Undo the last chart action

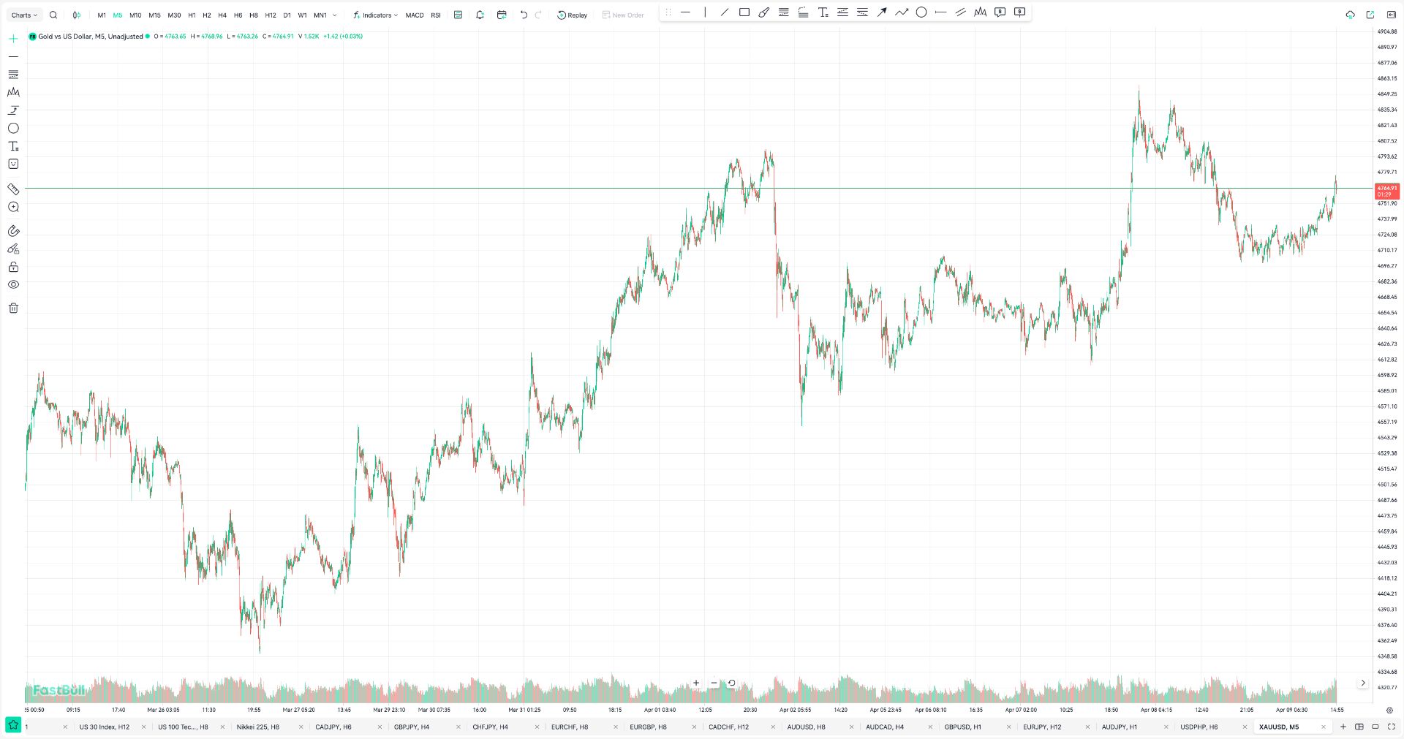coord(524,15)
